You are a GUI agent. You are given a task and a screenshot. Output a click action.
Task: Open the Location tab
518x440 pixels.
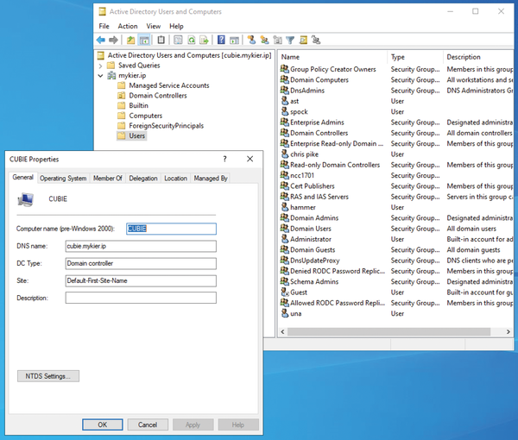[175, 179]
